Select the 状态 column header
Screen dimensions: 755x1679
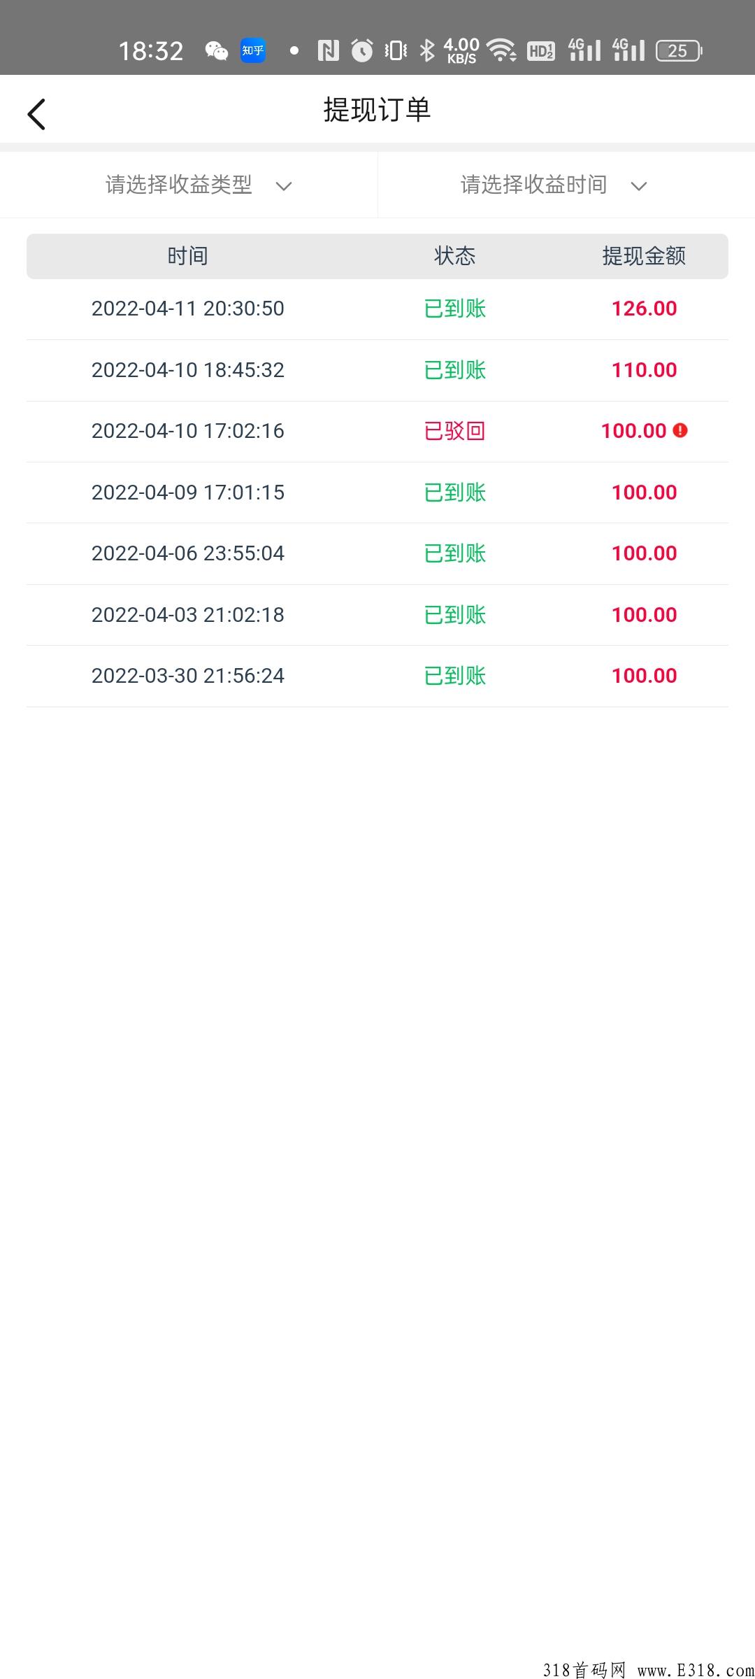coord(455,256)
